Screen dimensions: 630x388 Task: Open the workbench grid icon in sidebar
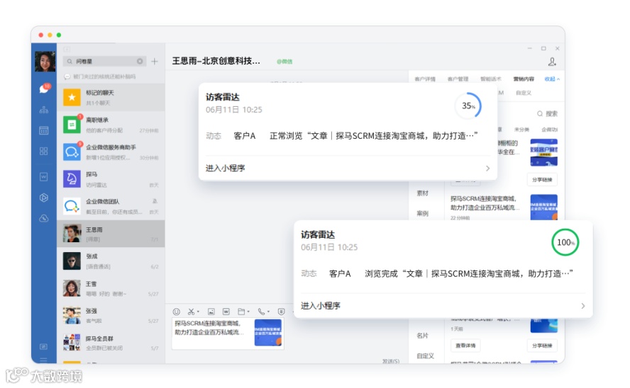pyautogui.click(x=44, y=151)
